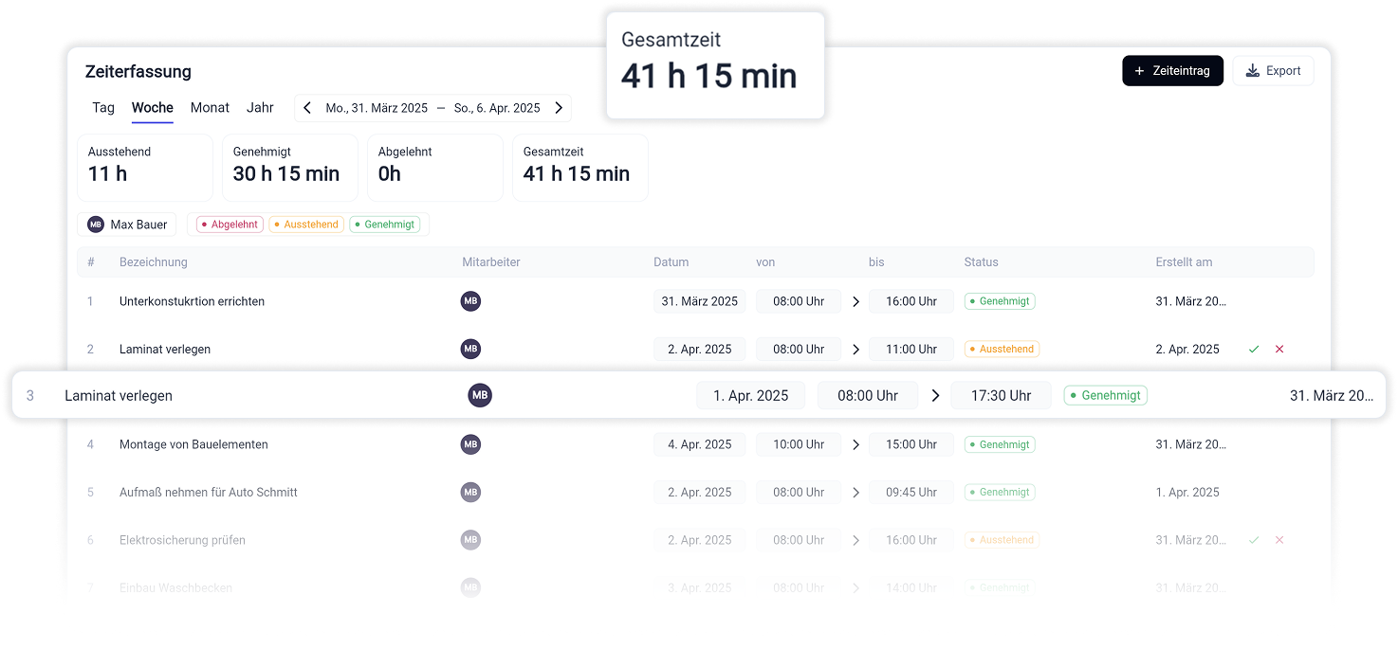Viewport: 1398px width, 667px height.
Task: Open the Max Bauer employee filter
Action: click(x=127, y=225)
